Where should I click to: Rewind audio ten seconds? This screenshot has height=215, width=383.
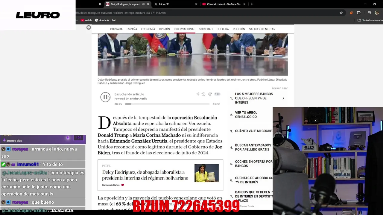click(x=203, y=94)
